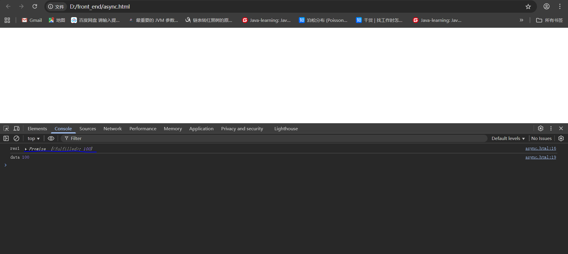Click the console Filter field
Screen dimensions: 568x254
274,138
